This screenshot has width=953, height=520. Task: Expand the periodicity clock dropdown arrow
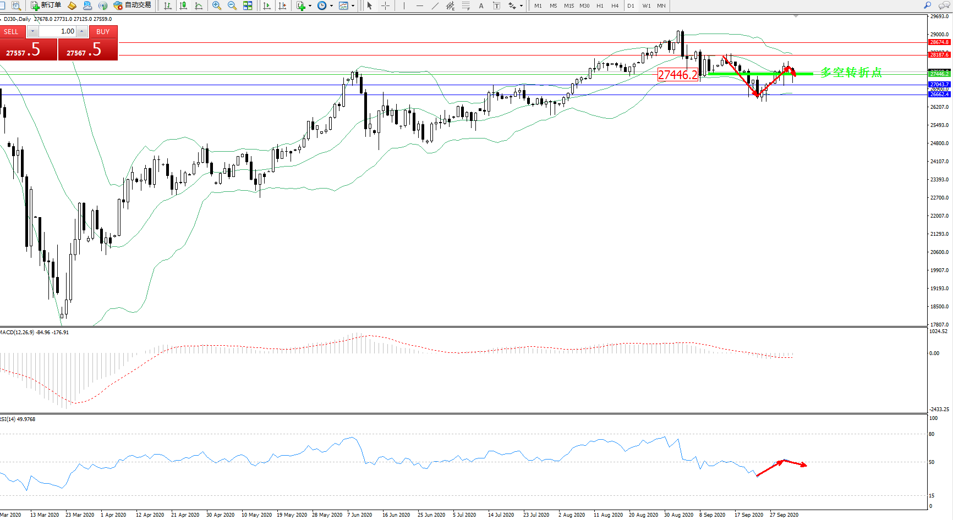[x=331, y=5]
